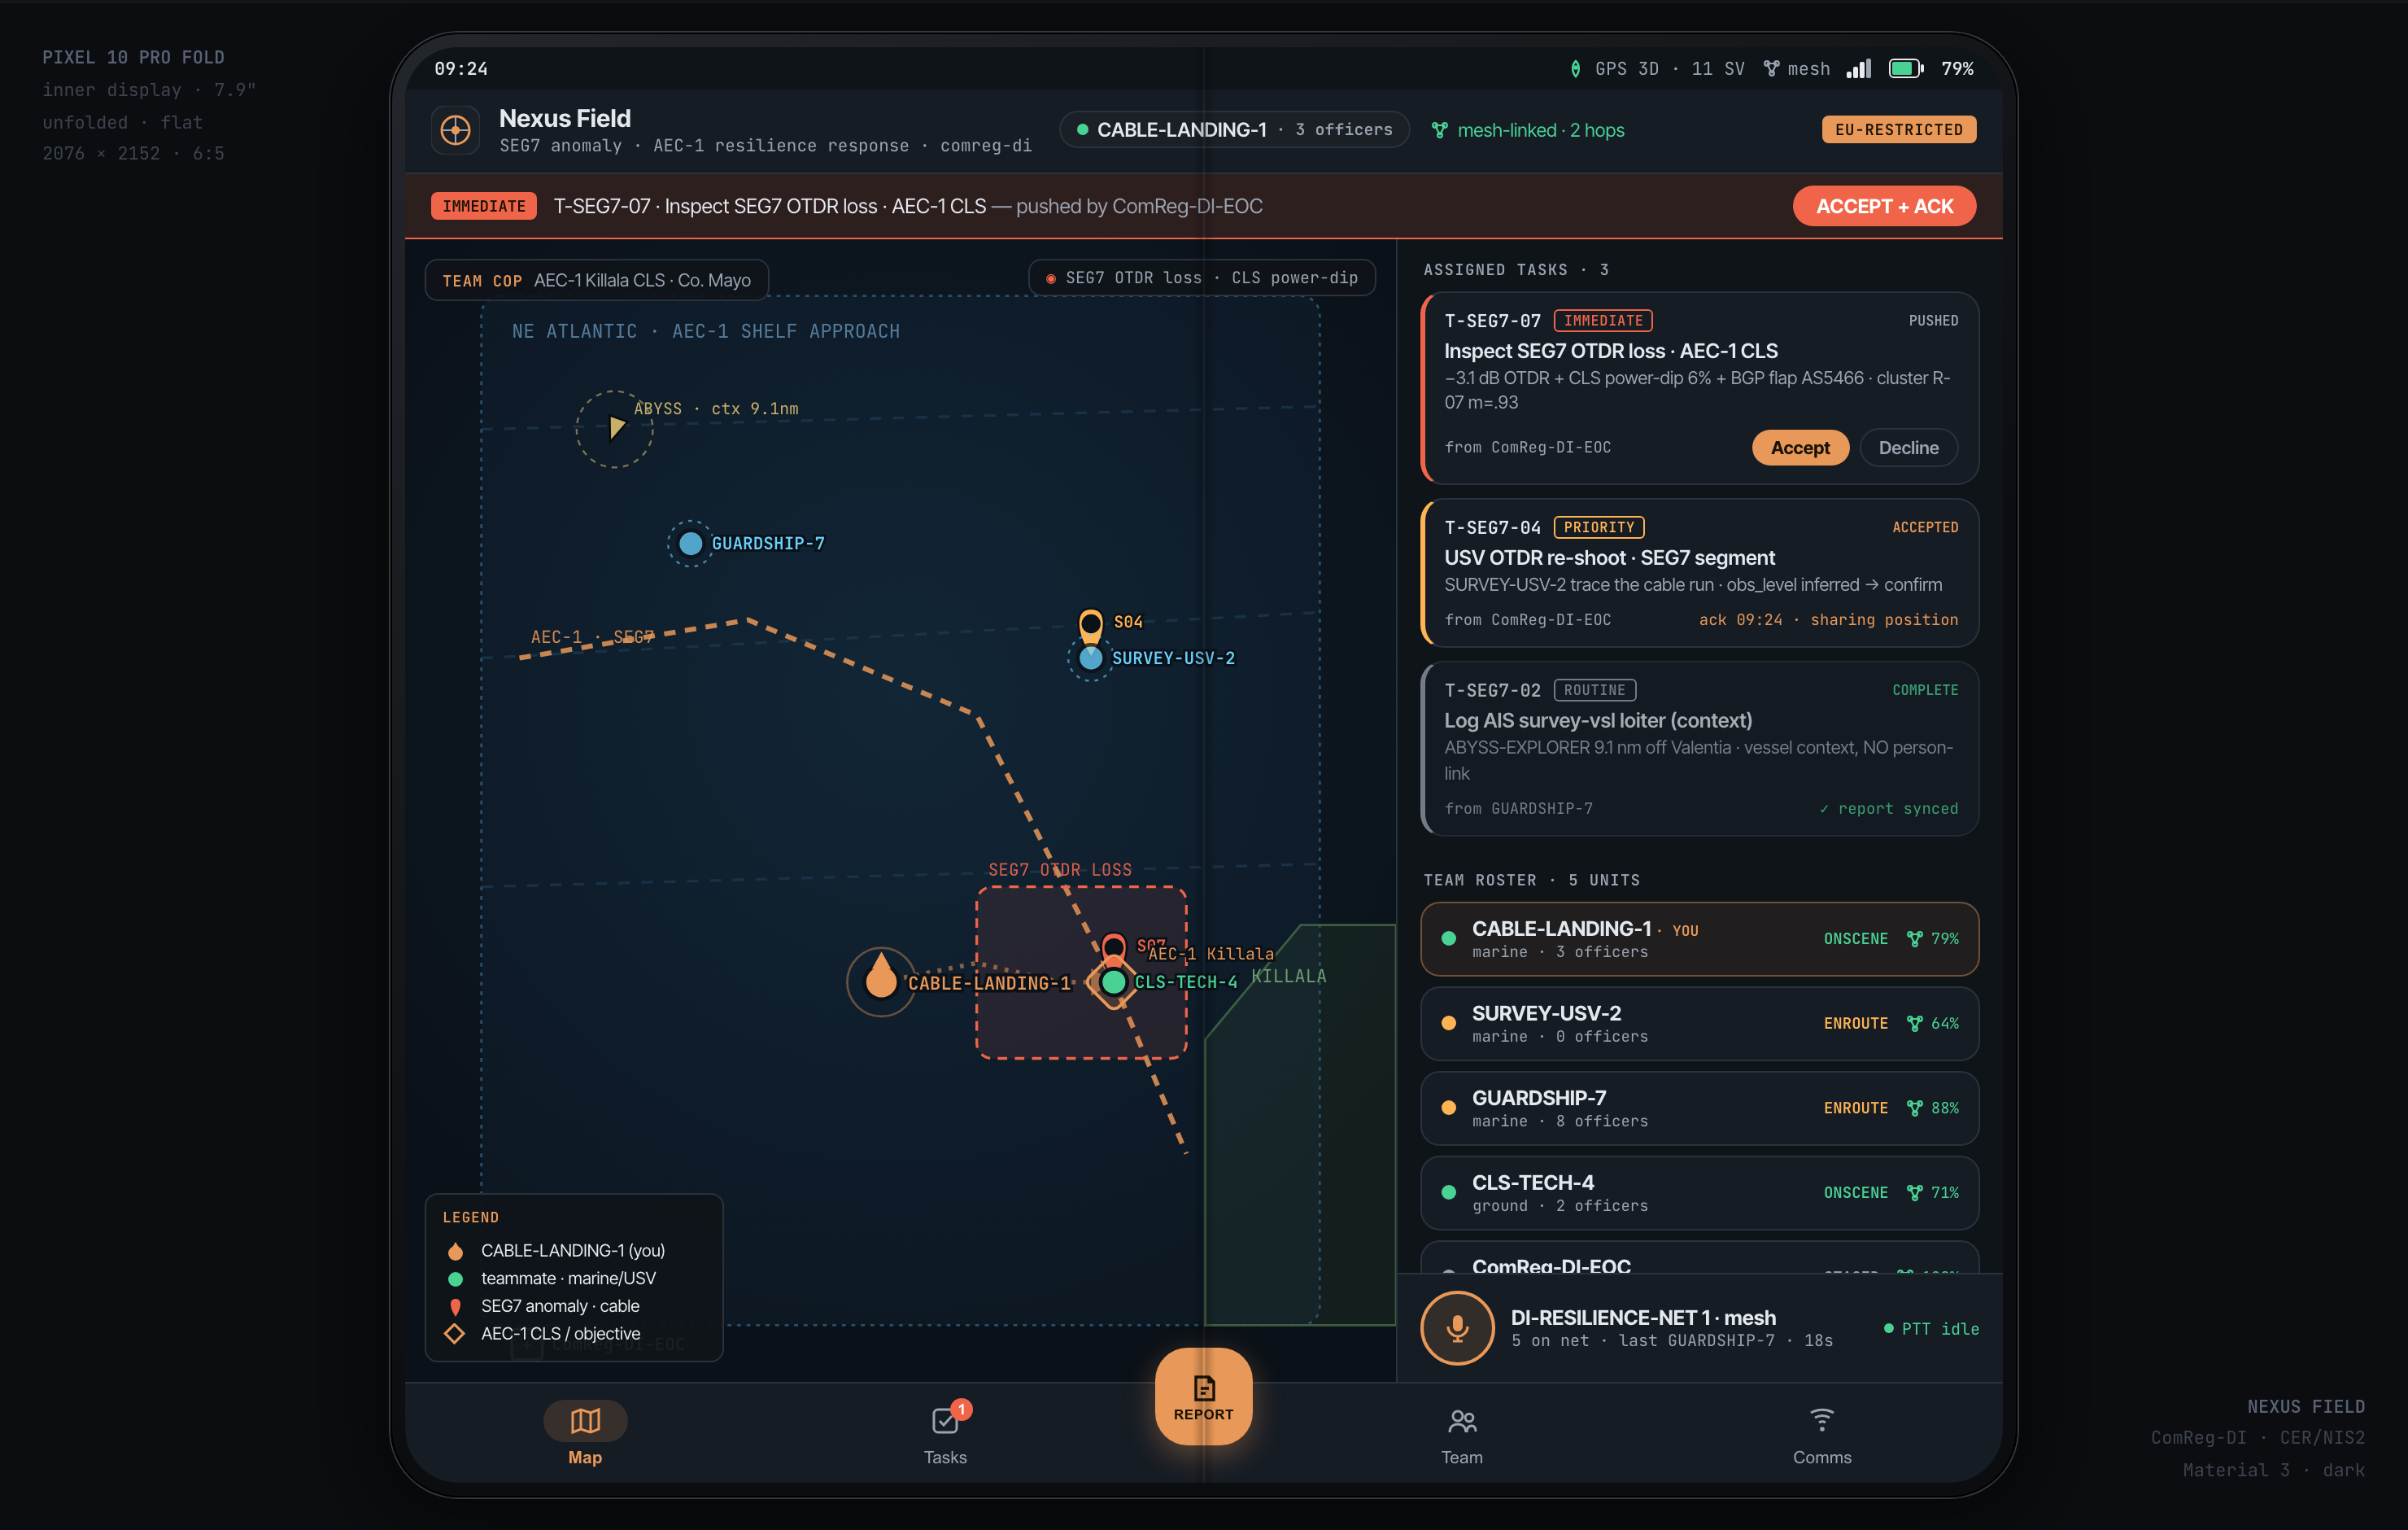This screenshot has width=2408, height=1530.
Task: Tap the report synced status text
Action: click(x=1888, y=808)
